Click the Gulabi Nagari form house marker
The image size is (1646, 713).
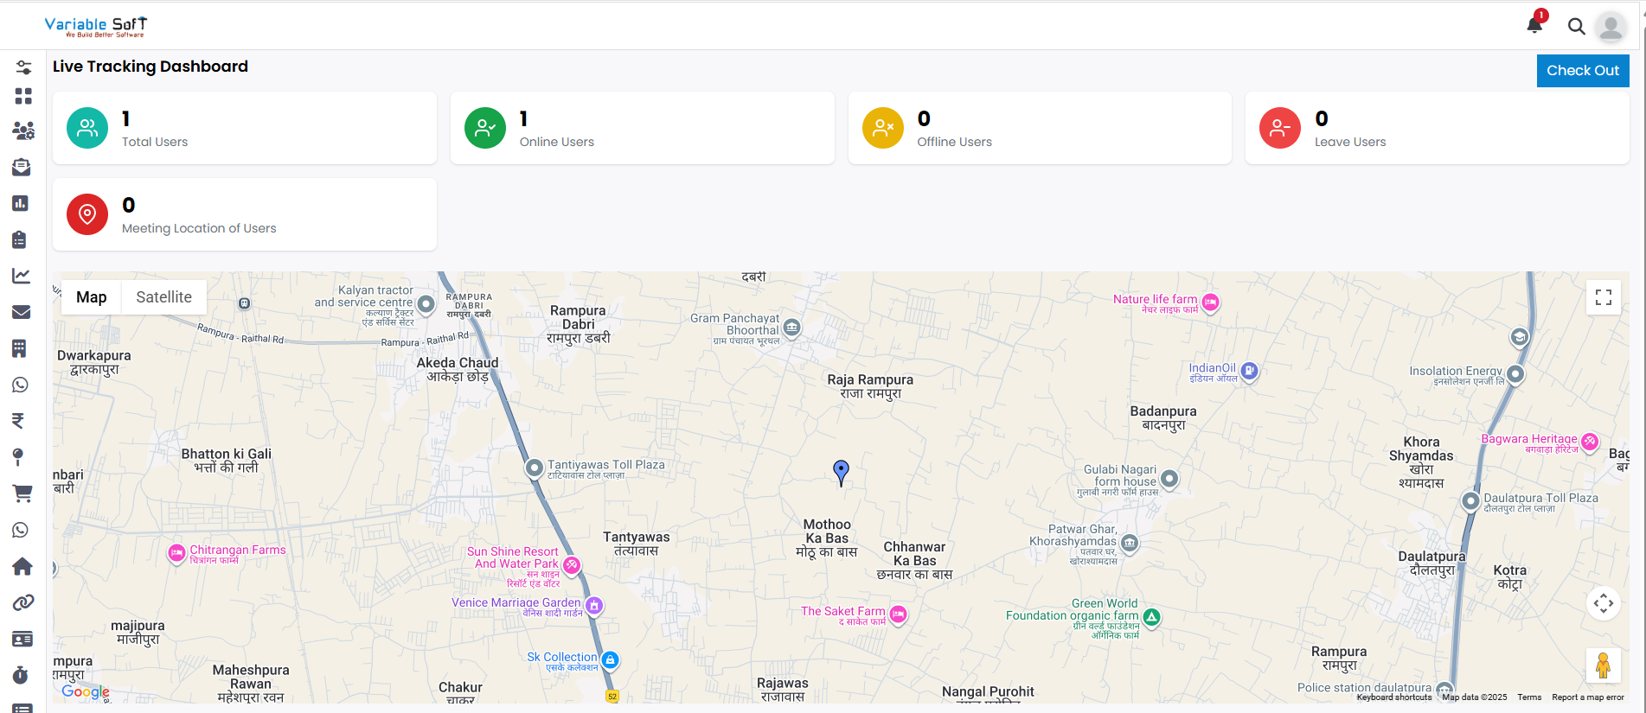[1169, 479]
